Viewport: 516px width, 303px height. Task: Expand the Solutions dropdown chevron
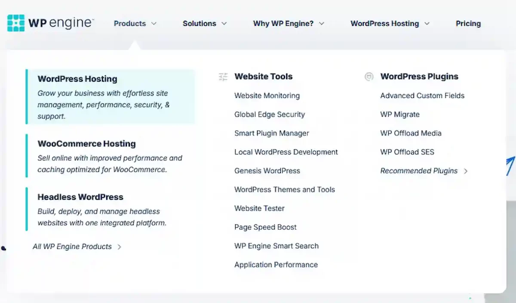coord(224,24)
